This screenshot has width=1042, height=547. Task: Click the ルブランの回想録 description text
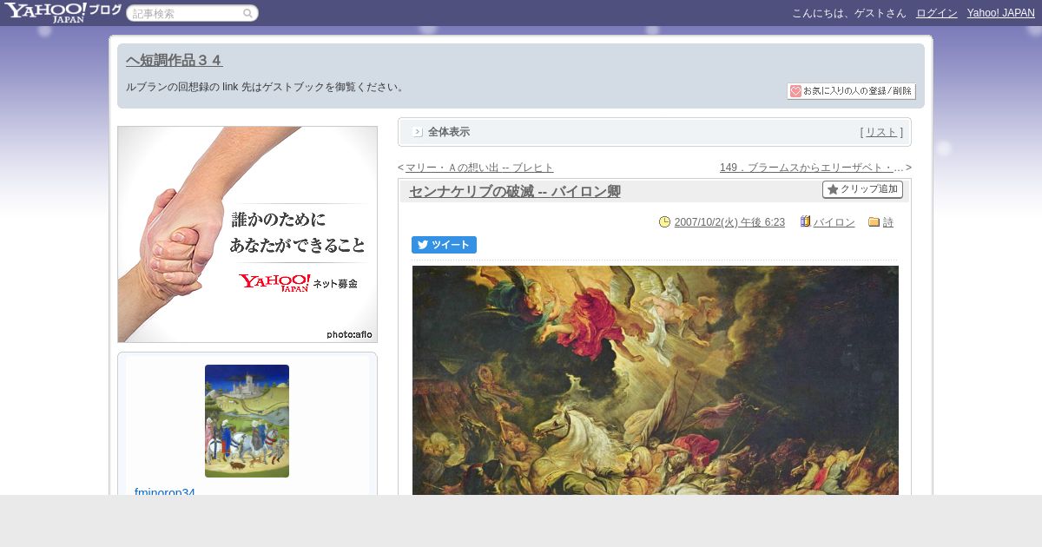(266, 87)
